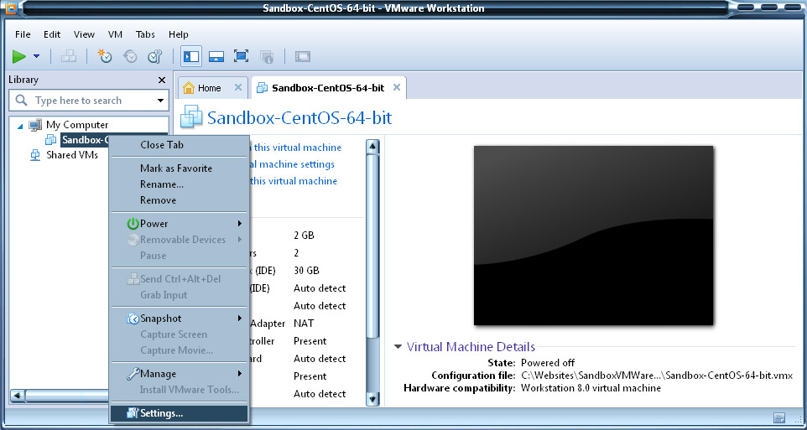The width and height of the screenshot is (807, 430).
Task: Click the status bar icon at bottom right
Action: pyautogui.click(x=779, y=417)
